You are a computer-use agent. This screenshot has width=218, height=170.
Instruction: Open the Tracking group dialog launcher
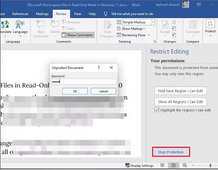click(155, 41)
